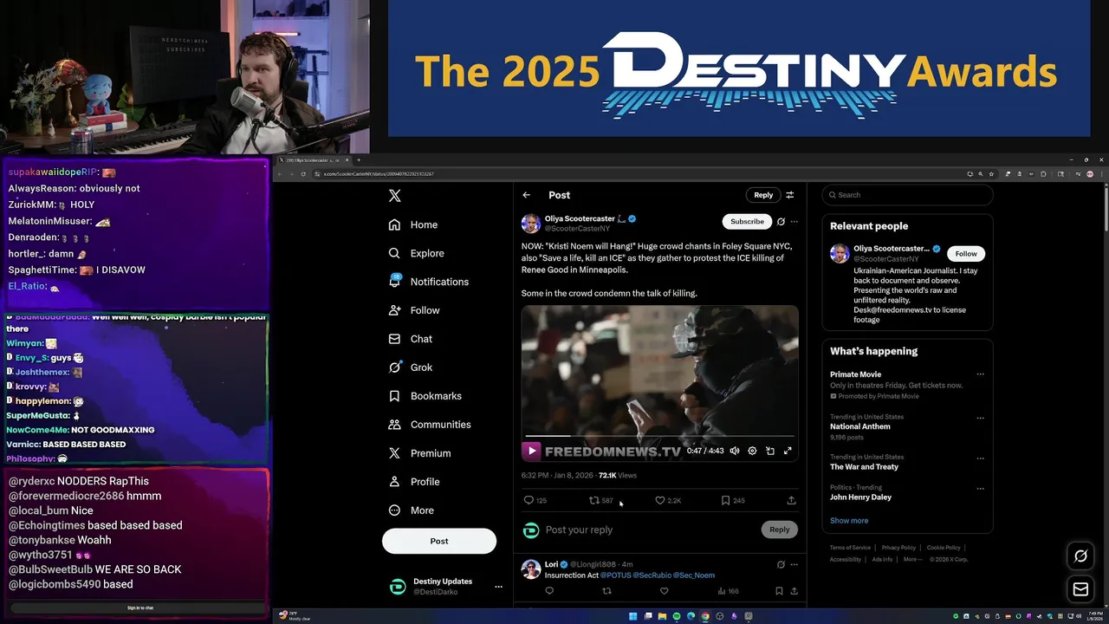This screenshot has width=1109, height=624.
Task: Click Grok explain icon on main post
Action: (781, 222)
